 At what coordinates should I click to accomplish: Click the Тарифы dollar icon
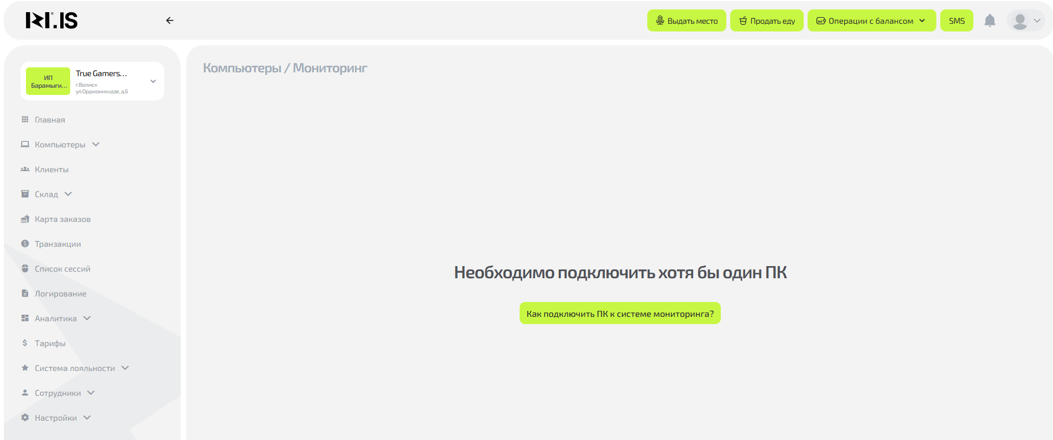click(25, 343)
